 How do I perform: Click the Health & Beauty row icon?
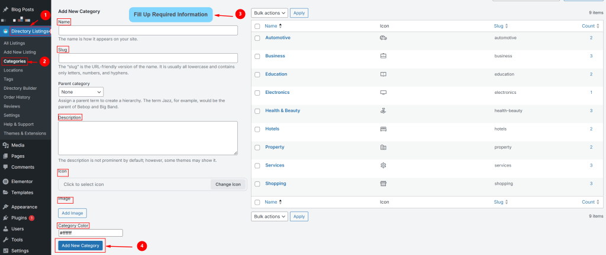coord(383,110)
